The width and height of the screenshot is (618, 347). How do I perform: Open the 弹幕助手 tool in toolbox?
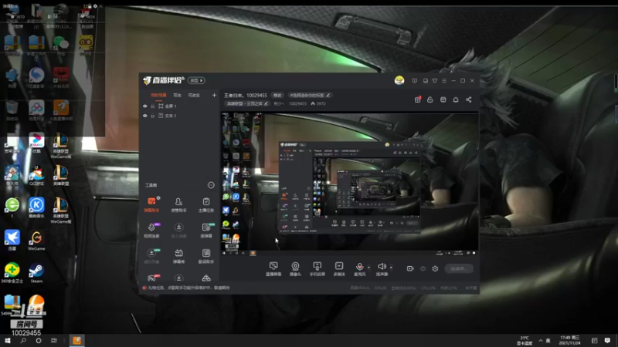(x=151, y=204)
